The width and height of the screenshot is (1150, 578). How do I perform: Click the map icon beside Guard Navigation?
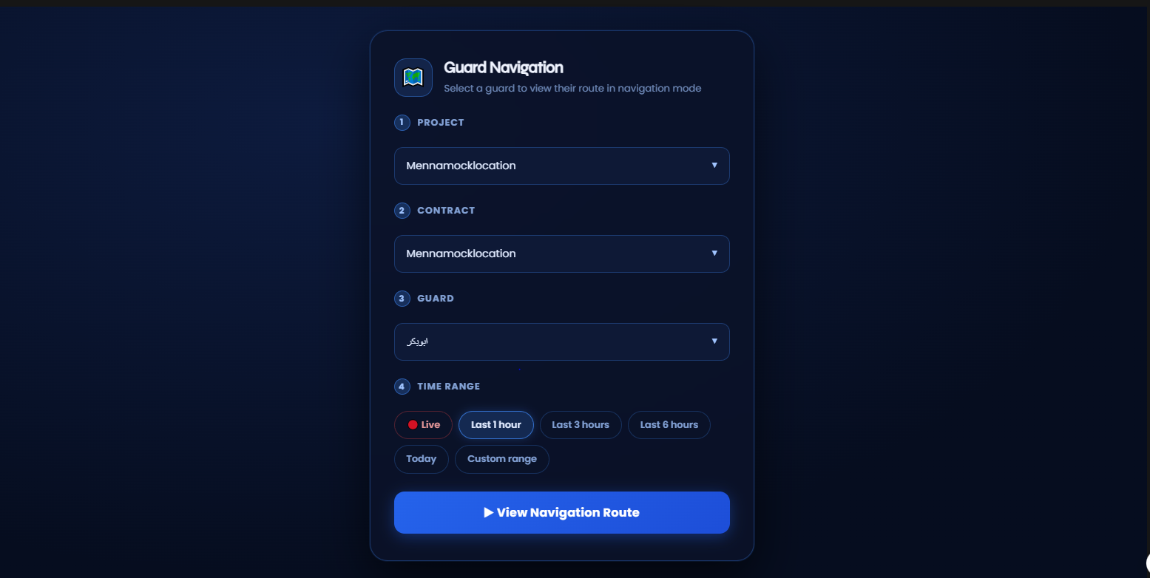(413, 77)
